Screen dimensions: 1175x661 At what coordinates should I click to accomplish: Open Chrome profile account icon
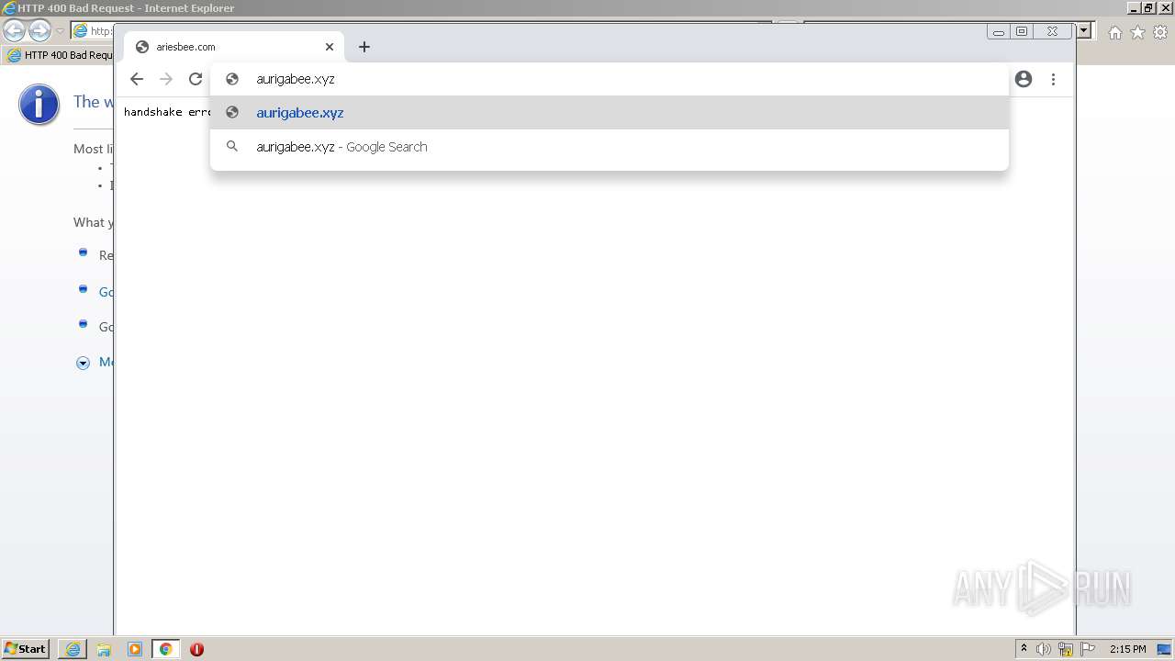tap(1024, 79)
